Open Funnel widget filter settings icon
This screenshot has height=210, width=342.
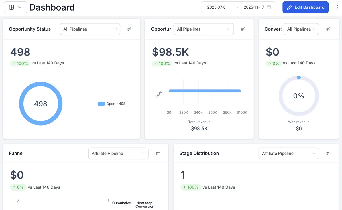pos(158,154)
